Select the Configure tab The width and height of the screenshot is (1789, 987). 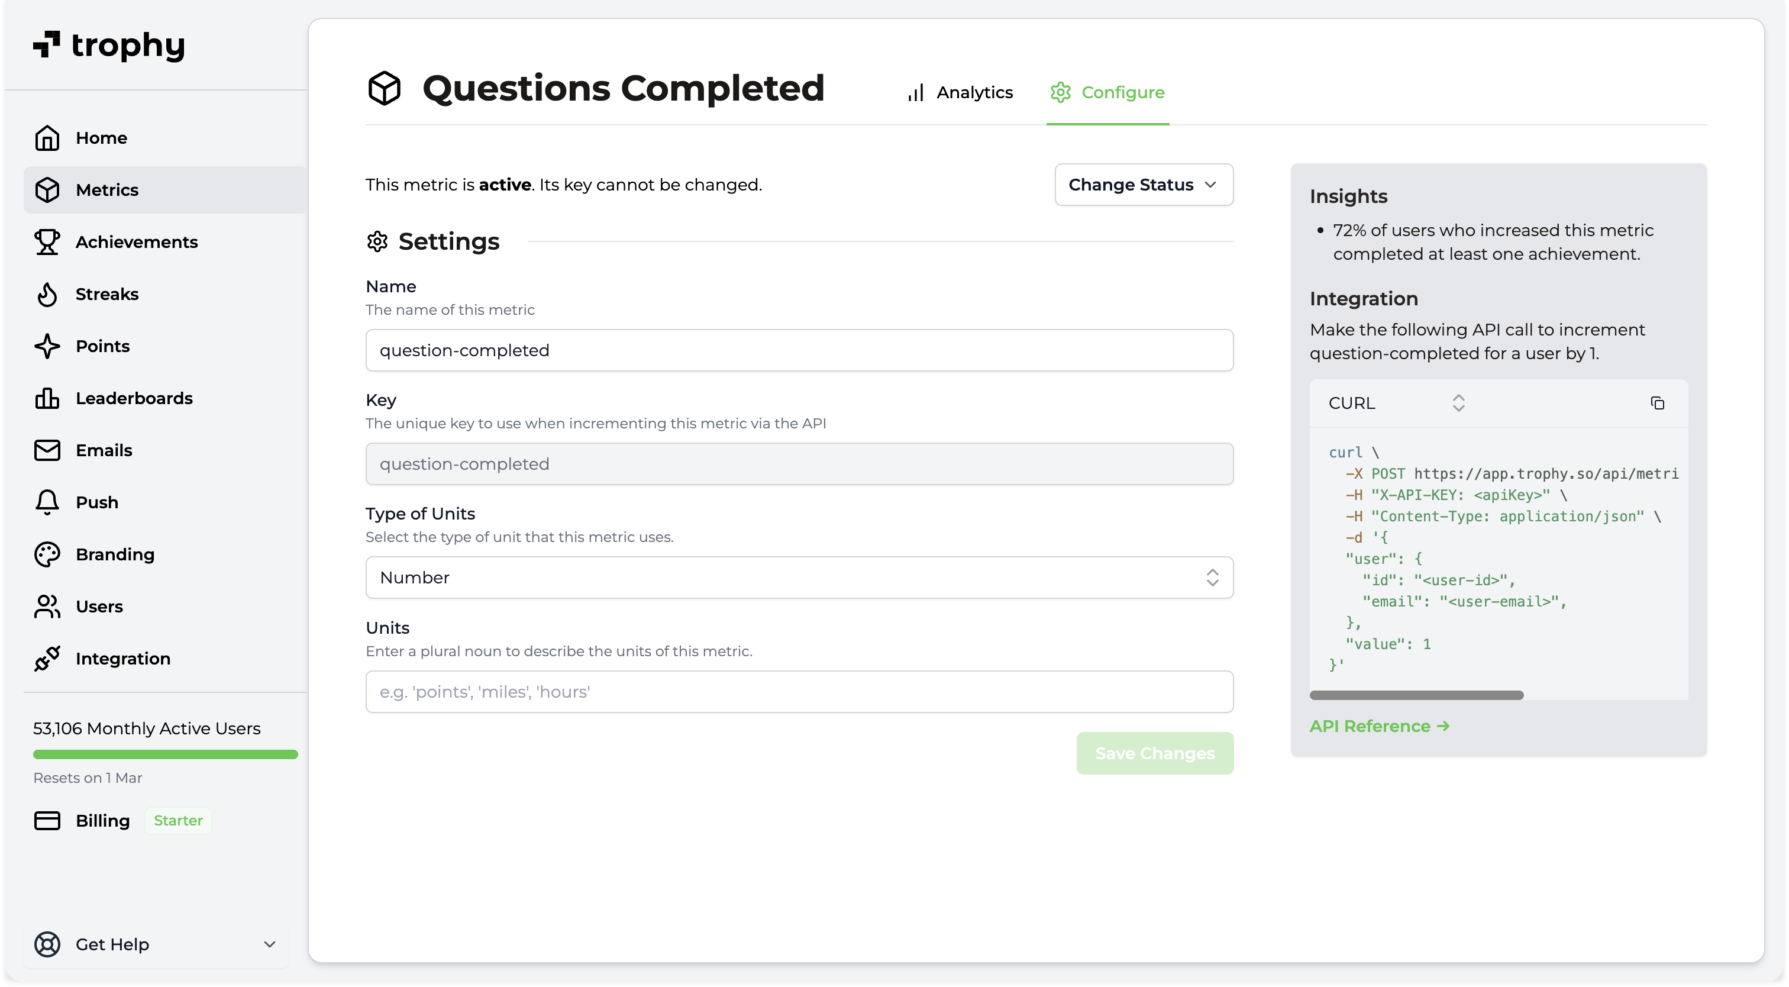pyautogui.click(x=1107, y=92)
